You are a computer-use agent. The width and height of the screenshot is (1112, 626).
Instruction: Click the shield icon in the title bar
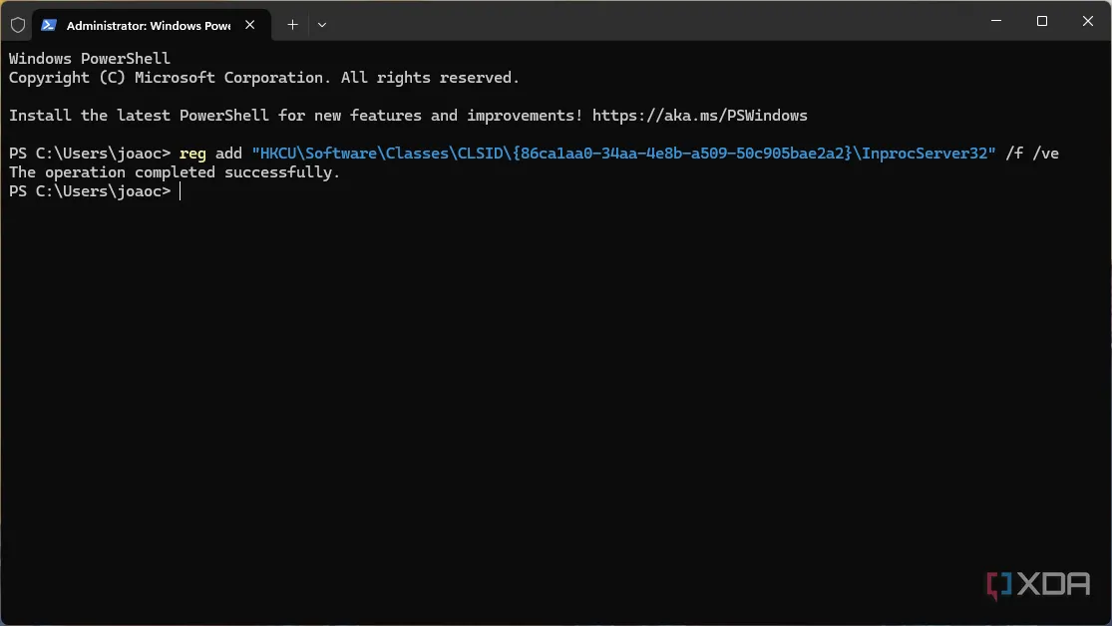tap(18, 26)
